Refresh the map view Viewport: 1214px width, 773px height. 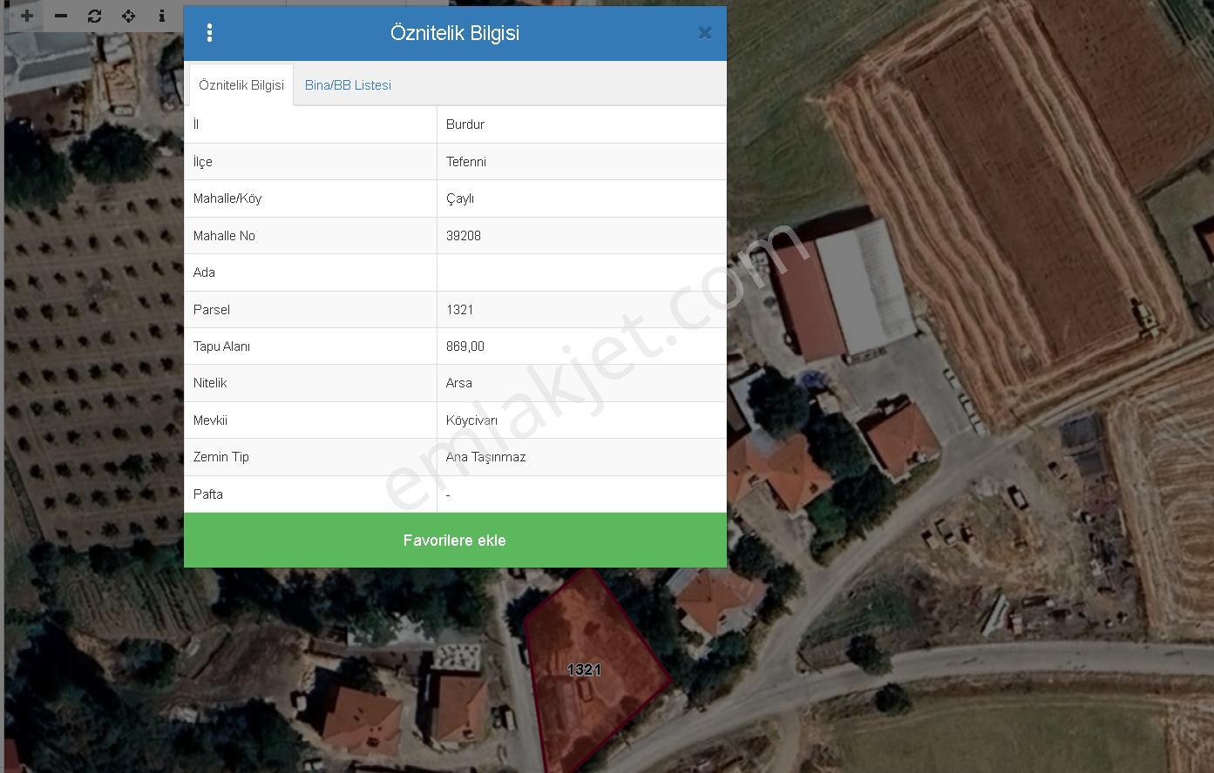pyautogui.click(x=95, y=16)
